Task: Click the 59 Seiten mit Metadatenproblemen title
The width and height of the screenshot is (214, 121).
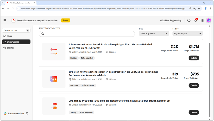Action: (x=114, y=74)
